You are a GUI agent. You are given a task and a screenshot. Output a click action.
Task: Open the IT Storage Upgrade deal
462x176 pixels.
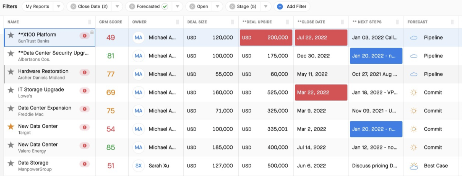tap(41, 89)
